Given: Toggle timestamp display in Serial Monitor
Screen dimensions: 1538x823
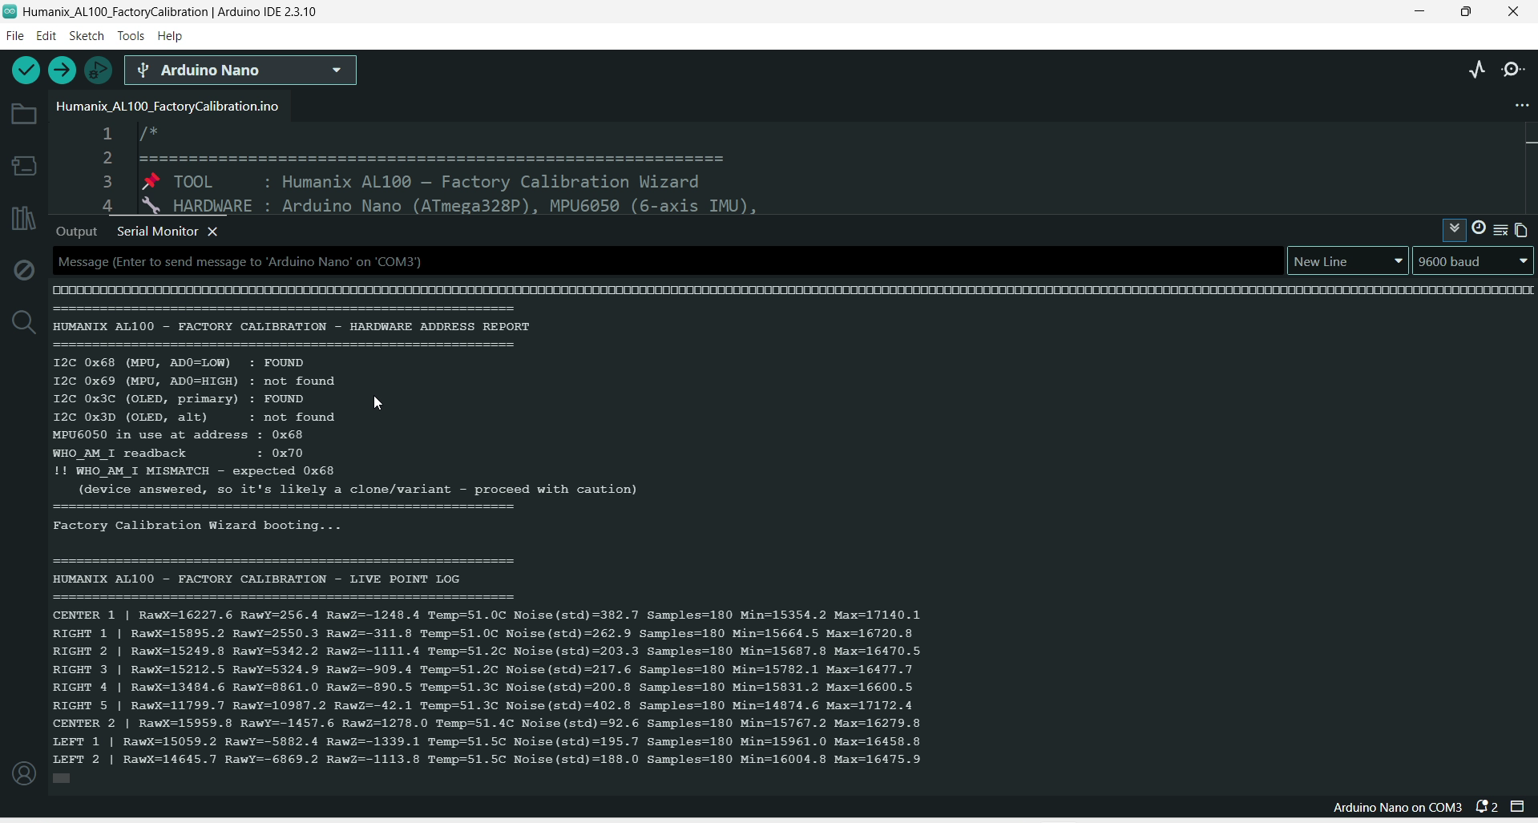Looking at the screenshot, I should tap(1479, 230).
